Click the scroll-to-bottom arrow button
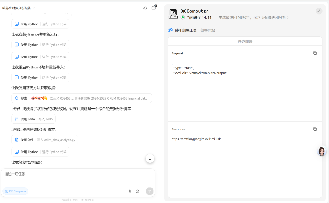This screenshot has width=329, height=203. point(150,158)
